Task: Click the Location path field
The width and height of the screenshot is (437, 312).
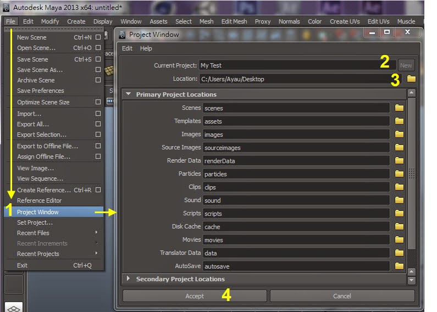Action: [x=300, y=79]
